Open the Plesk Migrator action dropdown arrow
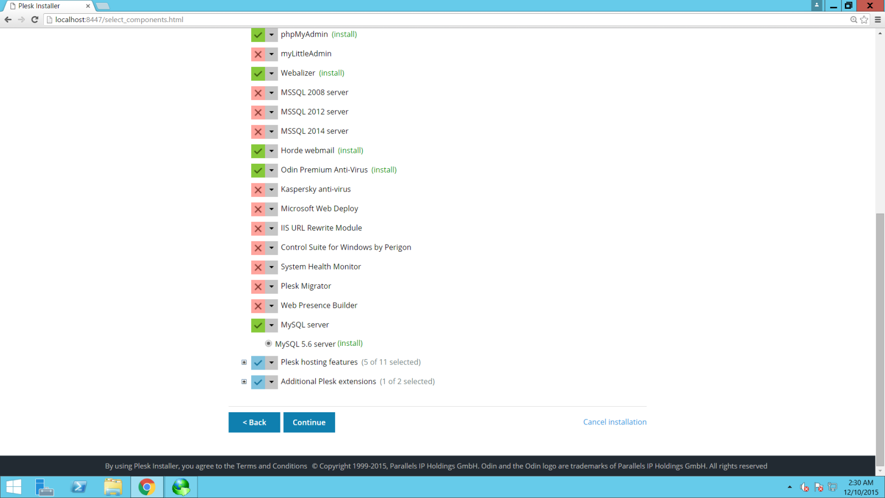 (272, 287)
